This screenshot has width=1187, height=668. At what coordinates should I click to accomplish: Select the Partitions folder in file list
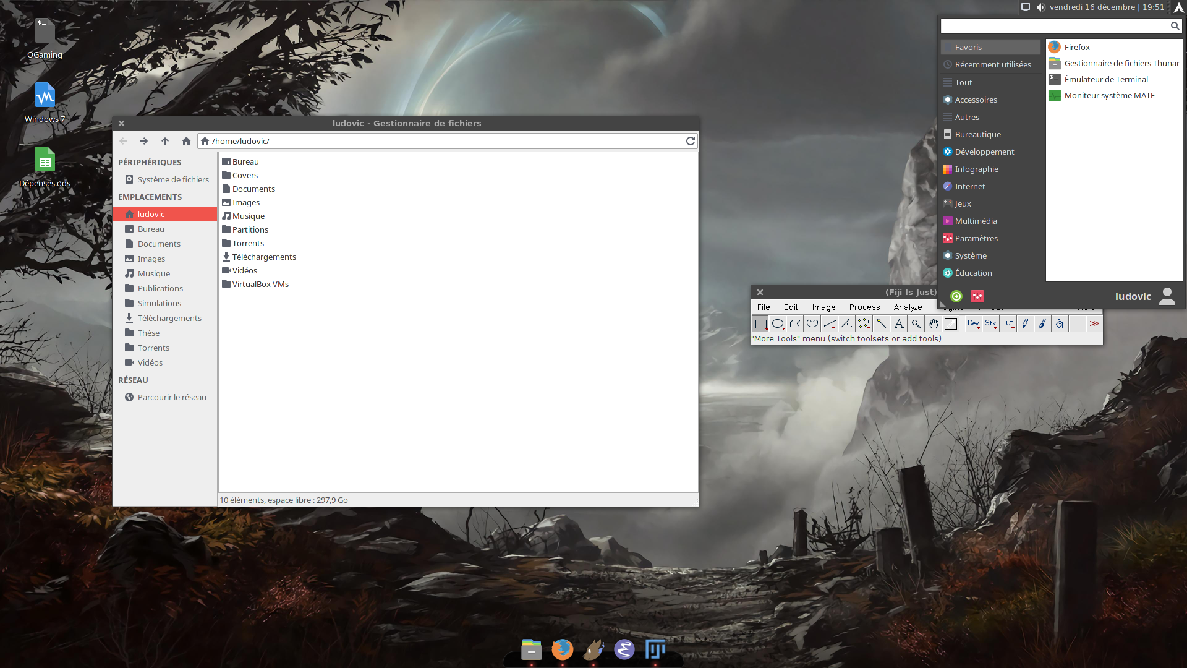[x=245, y=229]
